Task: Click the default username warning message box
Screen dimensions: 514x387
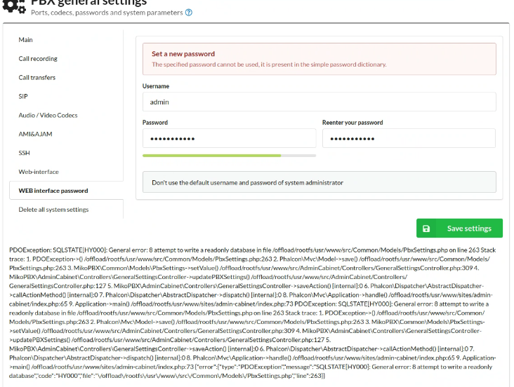Action: coord(319,182)
